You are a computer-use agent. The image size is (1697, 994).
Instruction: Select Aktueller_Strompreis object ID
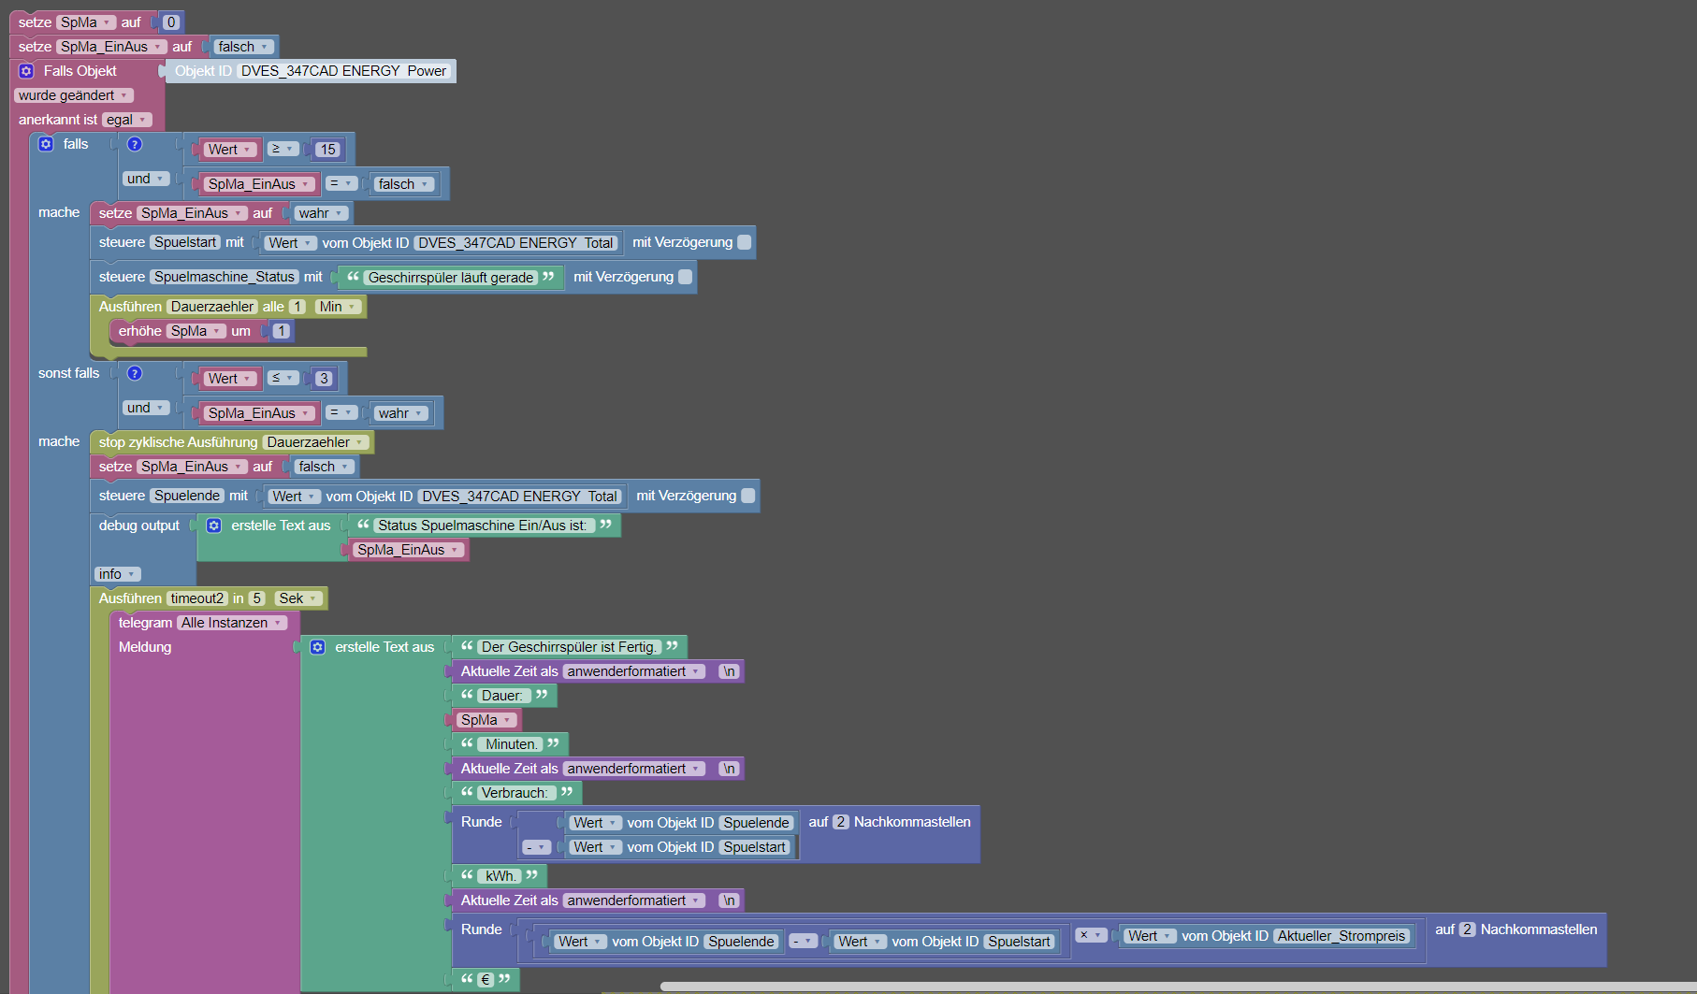coord(1342,936)
